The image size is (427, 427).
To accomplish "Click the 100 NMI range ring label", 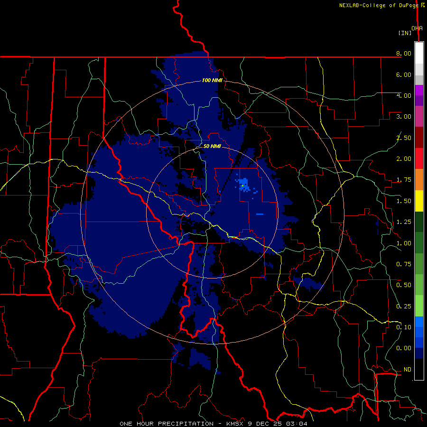I will pyautogui.click(x=212, y=80).
